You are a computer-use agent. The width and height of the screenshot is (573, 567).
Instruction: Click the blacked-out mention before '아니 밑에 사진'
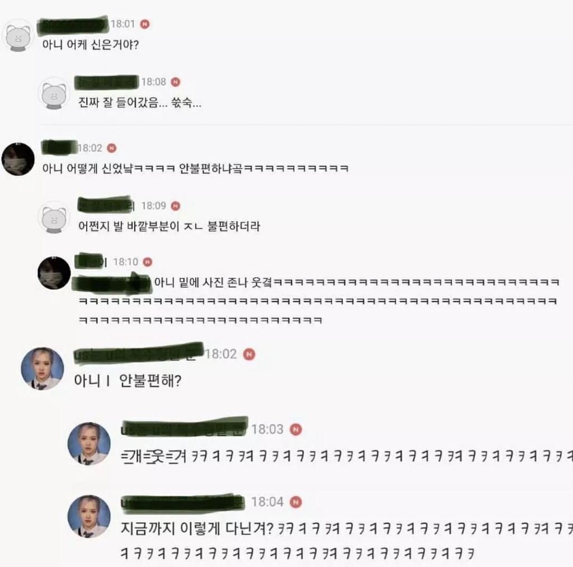tap(111, 283)
